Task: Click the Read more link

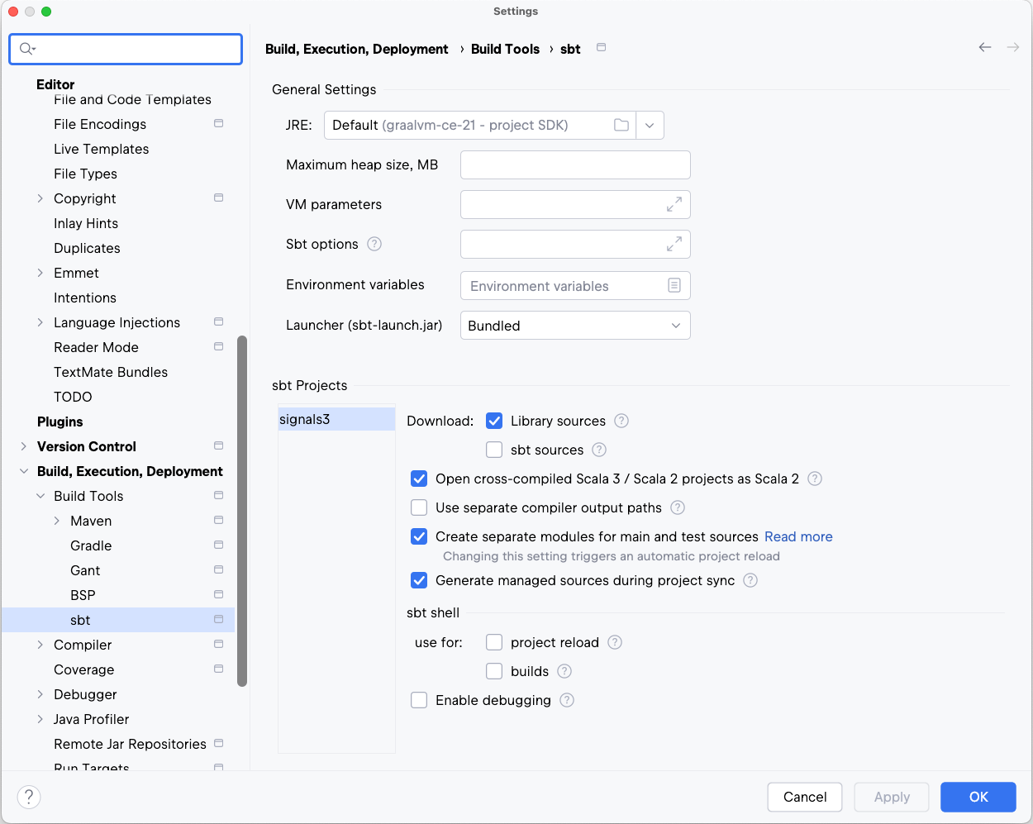Action: pyautogui.click(x=797, y=536)
